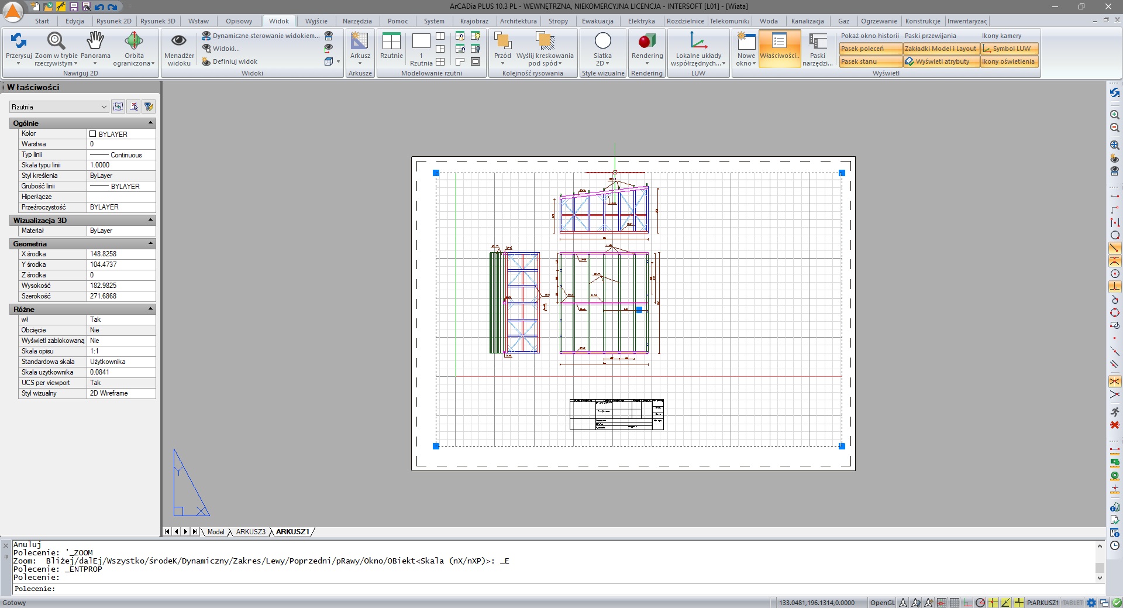Viewport: 1123px width, 608px height.
Task: Open Menadżer widoku eye icon
Action: coord(179,41)
